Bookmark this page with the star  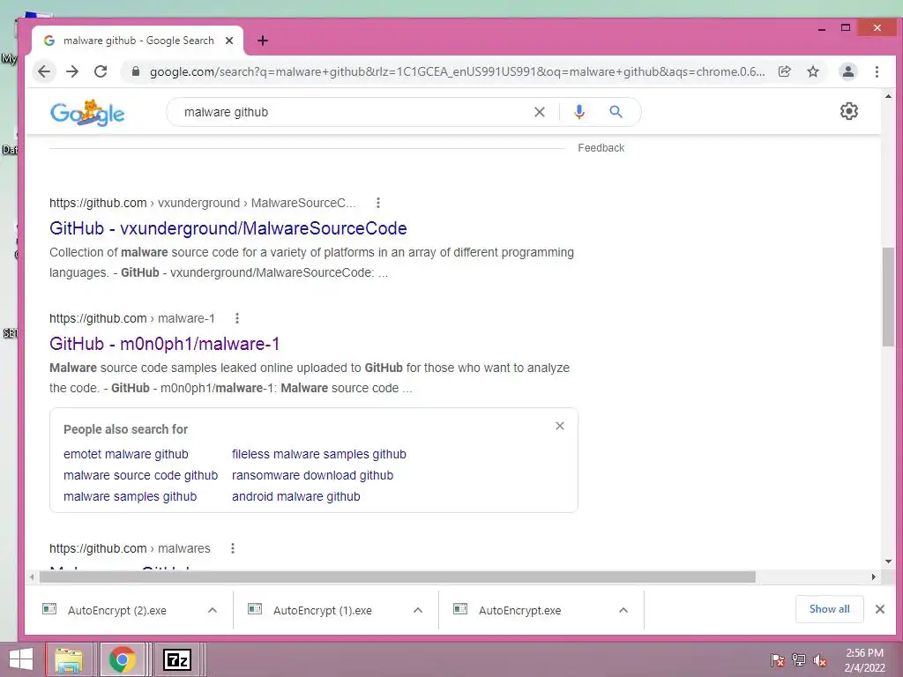813,71
